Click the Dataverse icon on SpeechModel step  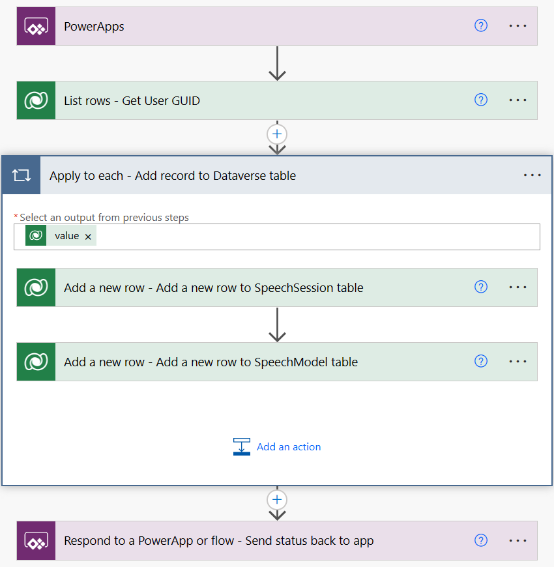point(36,362)
